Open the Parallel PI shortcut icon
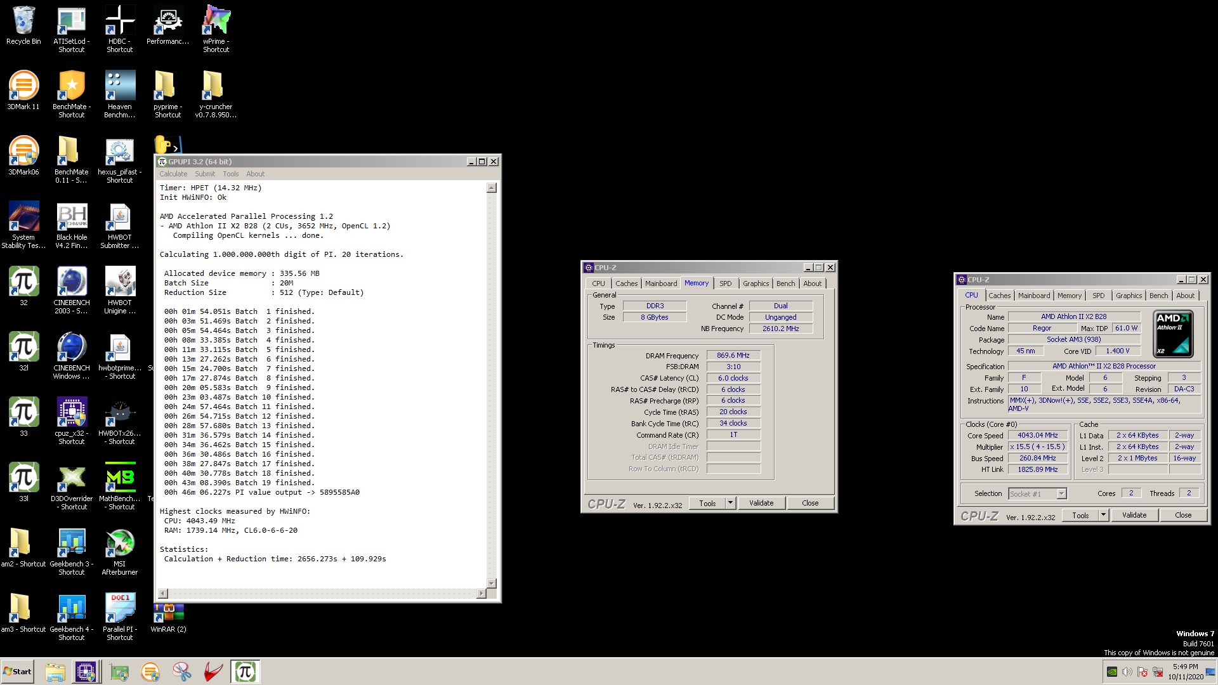This screenshot has width=1218, height=685. 119,616
